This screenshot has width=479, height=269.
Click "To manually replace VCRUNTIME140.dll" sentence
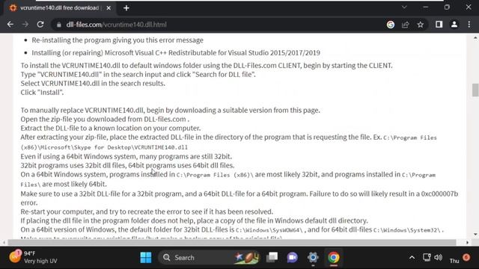pyautogui.click(x=170, y=110)
